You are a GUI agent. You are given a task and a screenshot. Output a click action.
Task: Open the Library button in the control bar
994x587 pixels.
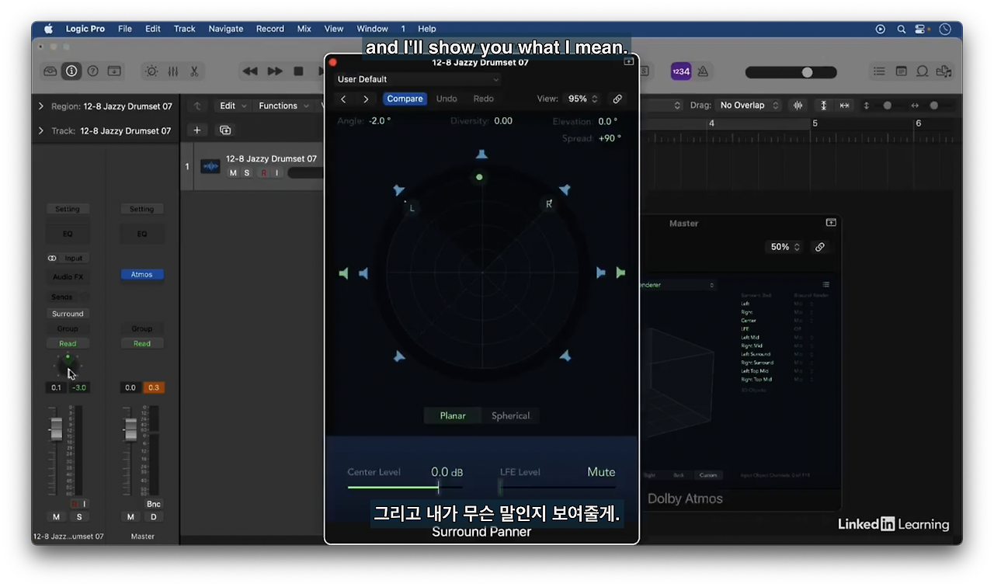coord(50,71)
